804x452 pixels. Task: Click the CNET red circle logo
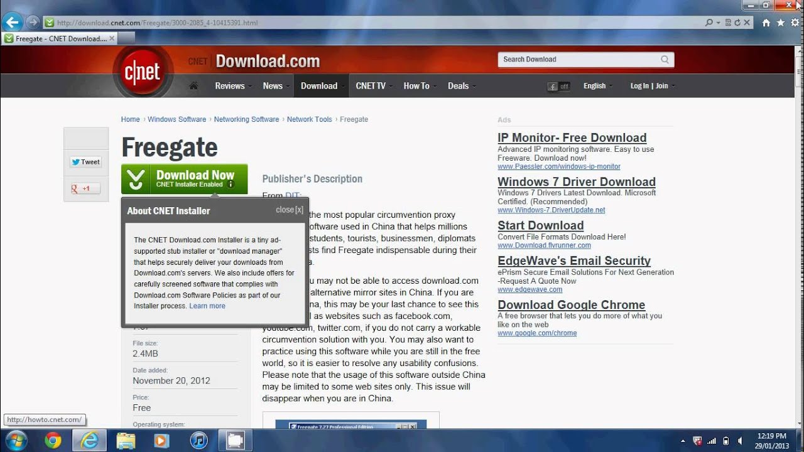143,73
